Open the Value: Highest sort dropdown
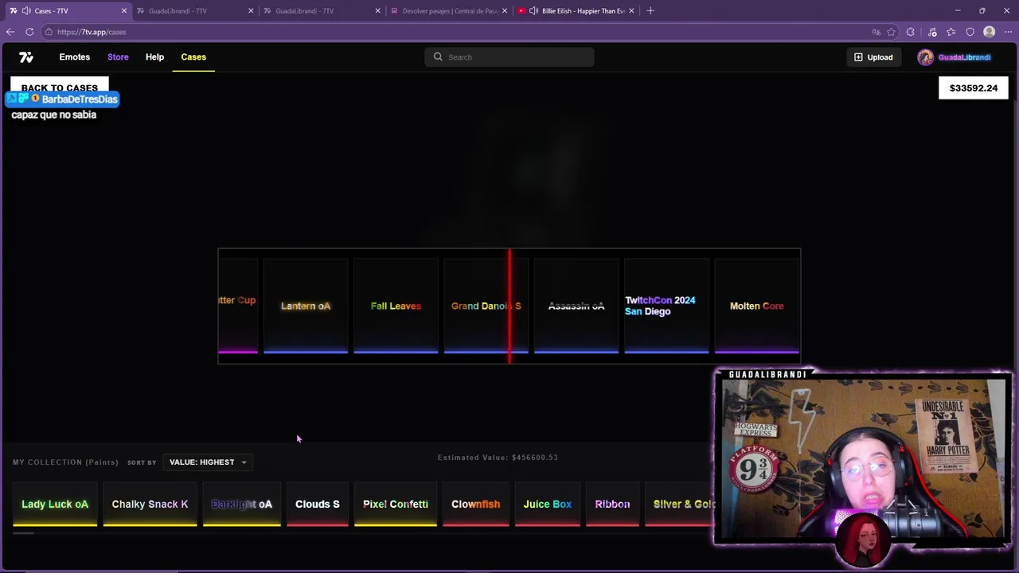This screenshot has height=573, width=1019. 208,462
